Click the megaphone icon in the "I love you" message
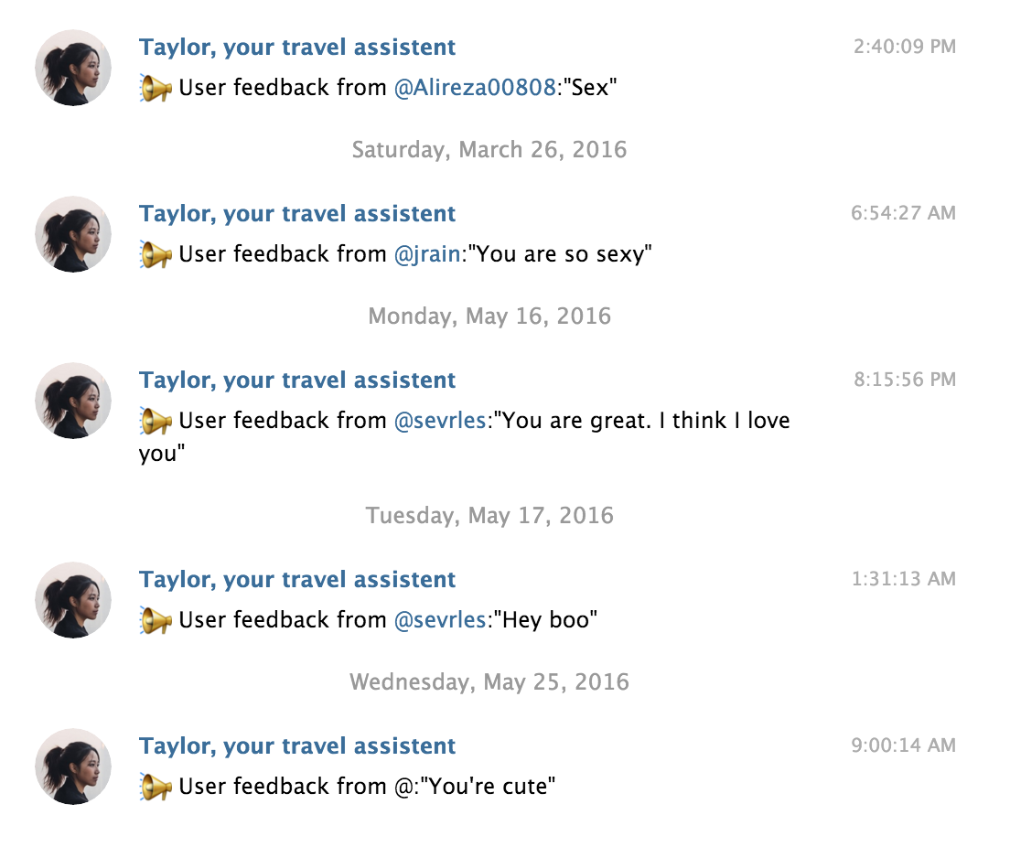Image resolution: width=1010 pixels, height=847 pixels. 156,421
